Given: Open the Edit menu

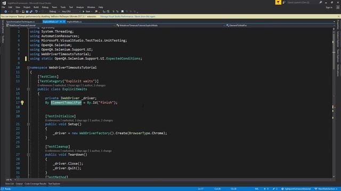Looking at the screenshot, I should [x=10, y=7].
